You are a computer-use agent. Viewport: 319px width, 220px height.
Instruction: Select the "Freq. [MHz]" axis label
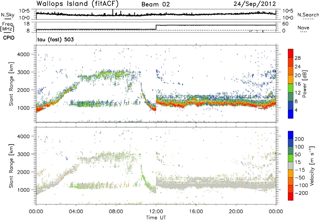(x=7, y=27)
